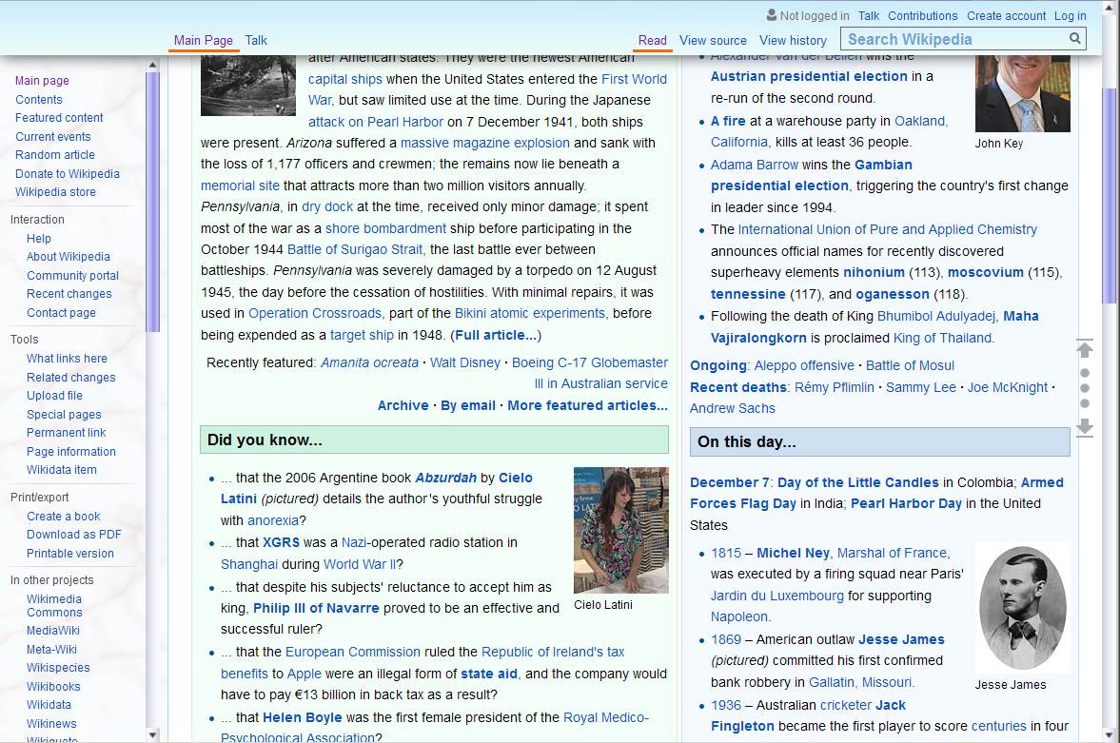The image size is (1120, 743).
Task: Click the sidebar scrollbar up arrow
Action: pos(152,65)
